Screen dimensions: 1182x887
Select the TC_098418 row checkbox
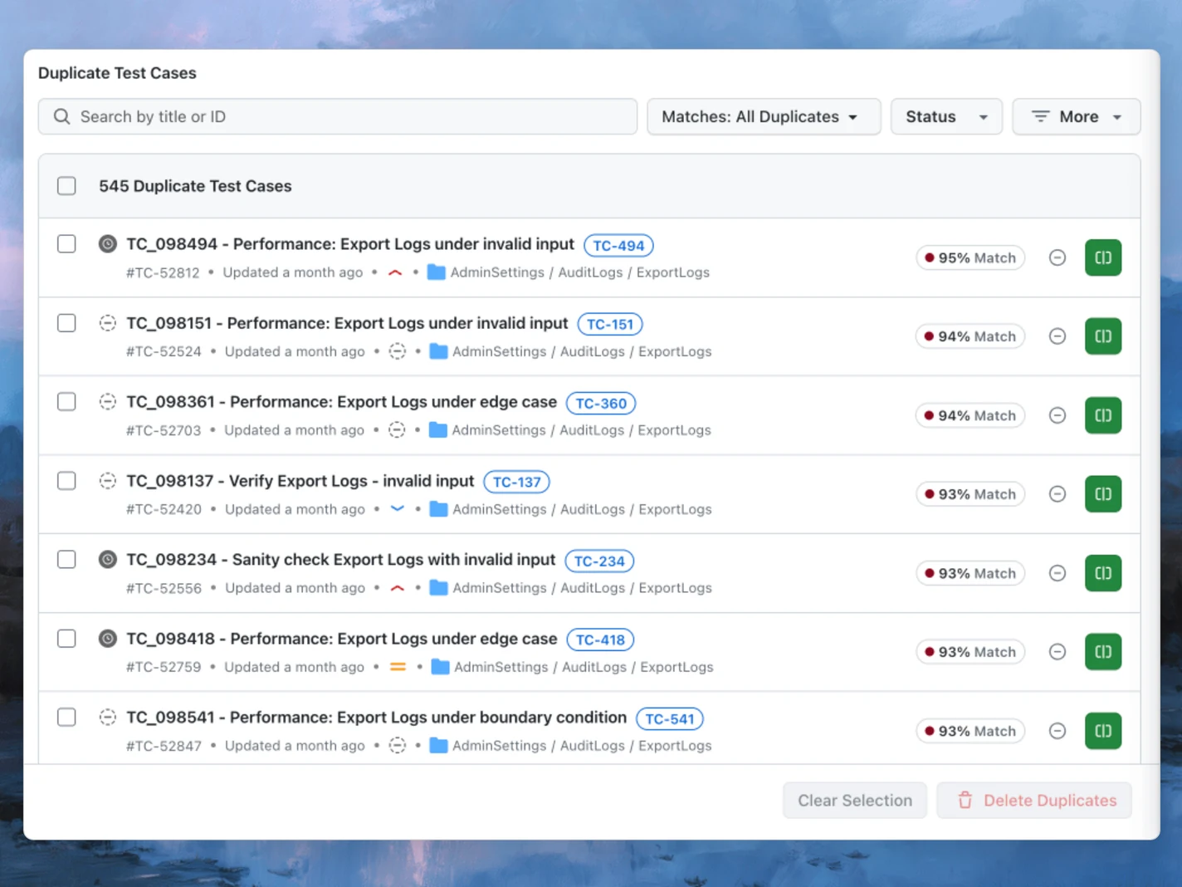coord(66,639)
